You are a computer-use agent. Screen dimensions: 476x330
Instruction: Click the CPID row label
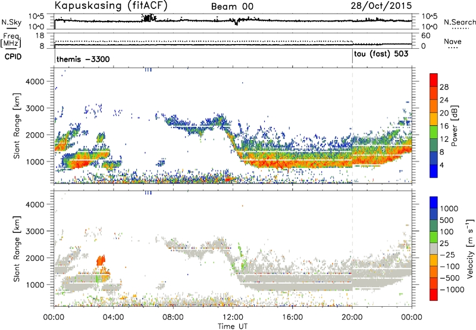pyautogui.click(x=13, y=57)
